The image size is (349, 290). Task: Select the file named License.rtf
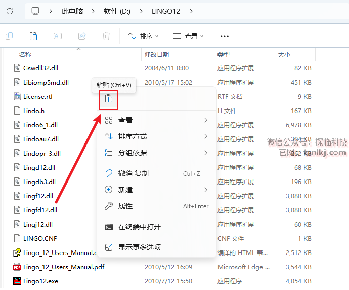point(38,97)
